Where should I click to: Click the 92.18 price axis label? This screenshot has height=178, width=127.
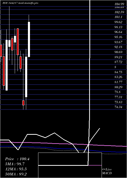click(118, 47)
